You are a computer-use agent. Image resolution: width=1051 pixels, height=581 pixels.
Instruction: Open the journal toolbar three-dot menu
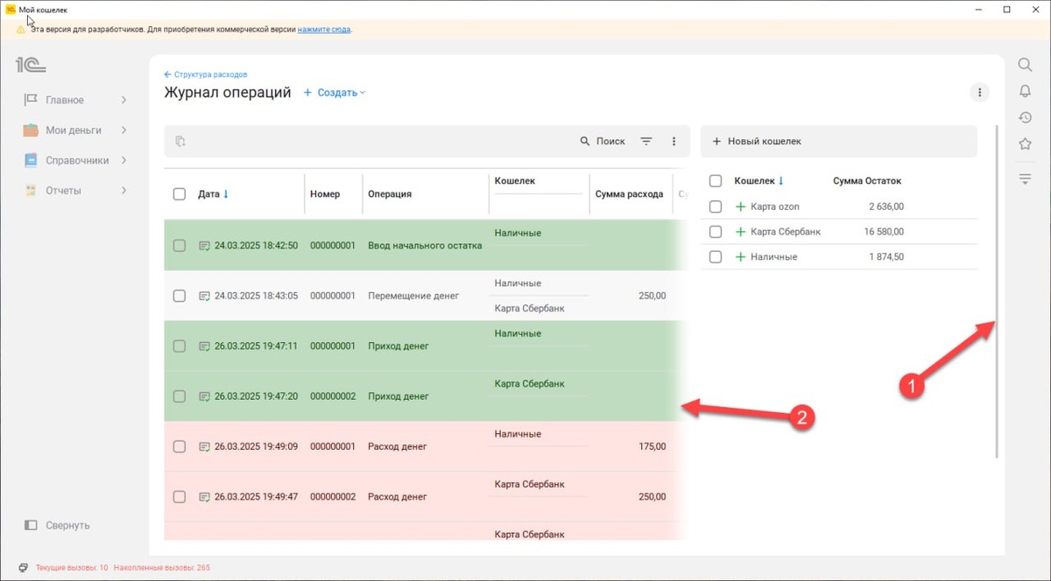674,141
